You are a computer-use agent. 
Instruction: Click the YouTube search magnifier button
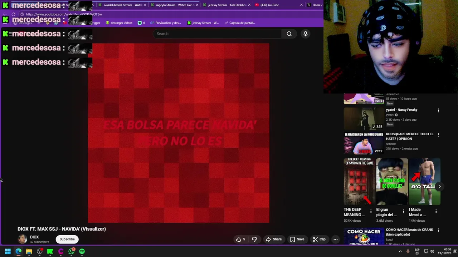289,34
